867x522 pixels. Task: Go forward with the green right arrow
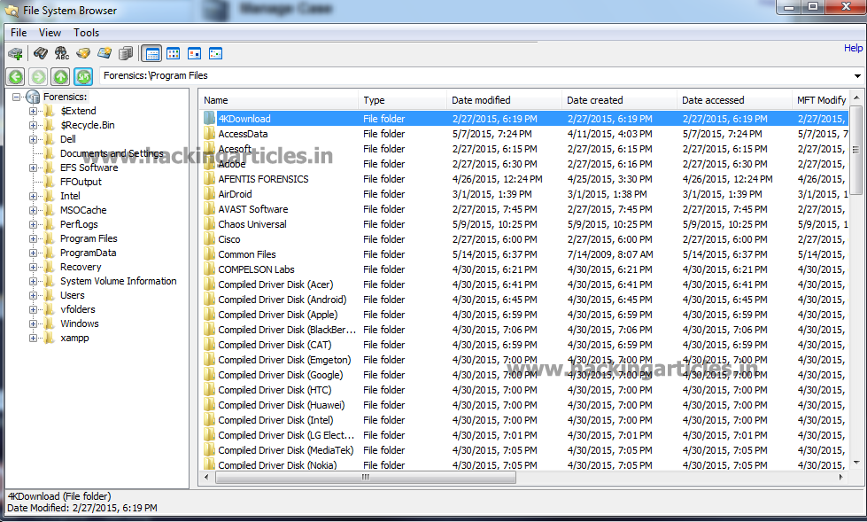click(x=38, y=76)
